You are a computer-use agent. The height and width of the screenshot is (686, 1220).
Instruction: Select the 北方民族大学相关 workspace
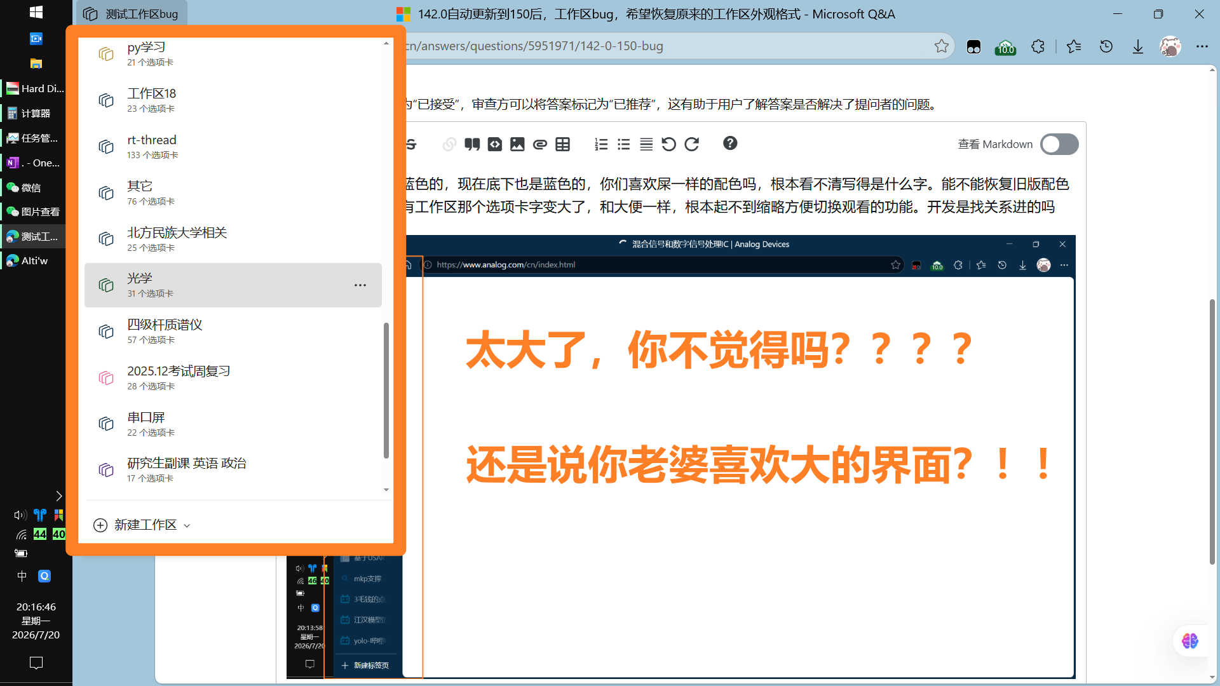point(233,239)
